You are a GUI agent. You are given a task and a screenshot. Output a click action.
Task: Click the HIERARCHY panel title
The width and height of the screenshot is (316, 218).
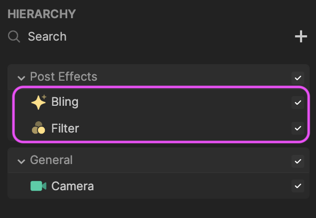pos(42,14)
